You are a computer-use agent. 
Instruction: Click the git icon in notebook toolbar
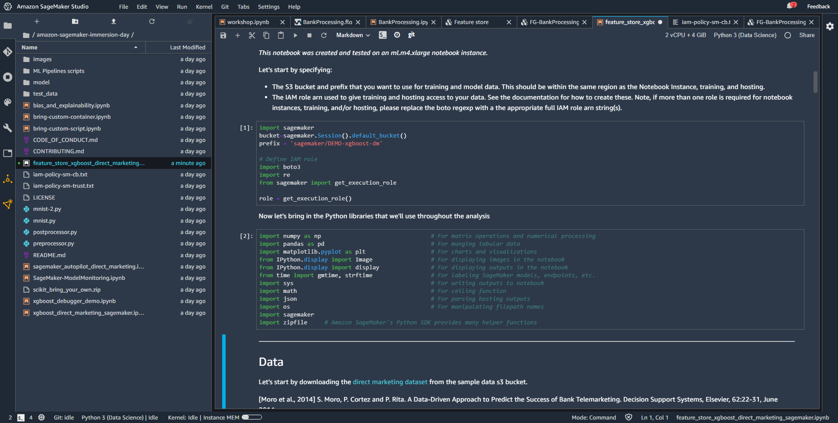411,35
